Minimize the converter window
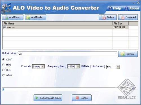This screenshot has height=105, width=141. tap(135, 3)
